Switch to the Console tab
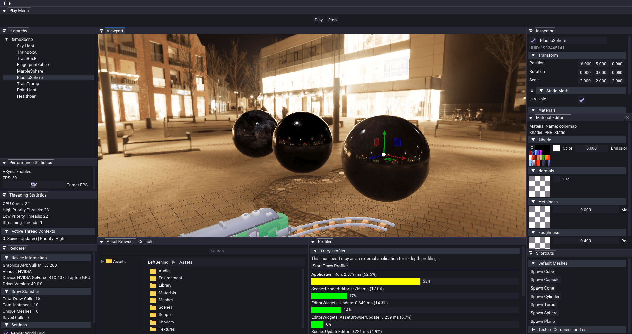 tap(146, 242)
